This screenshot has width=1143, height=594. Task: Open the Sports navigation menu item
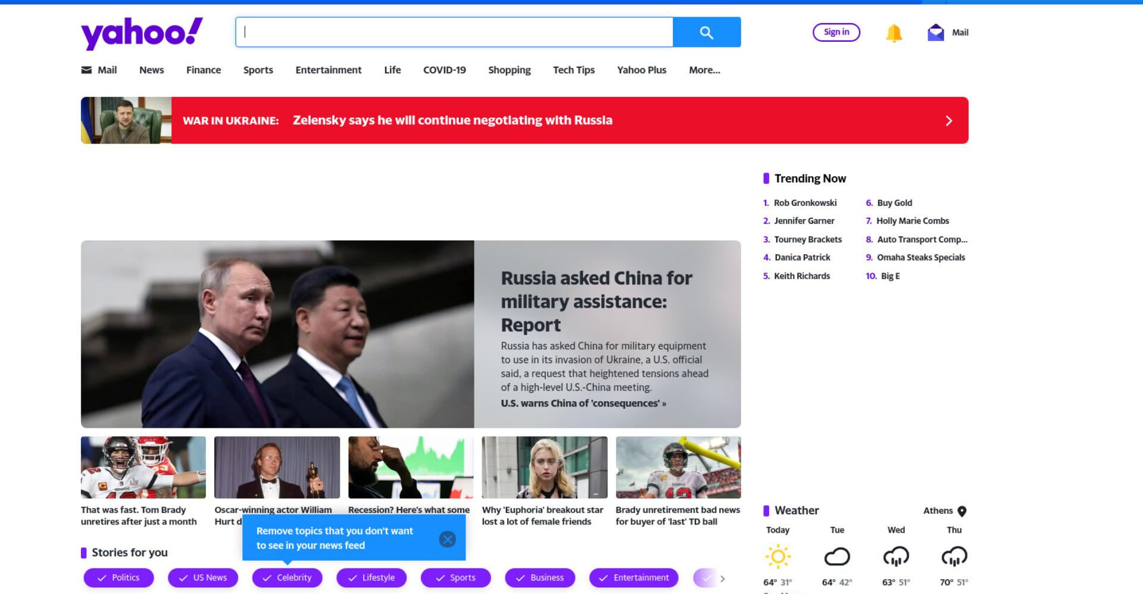pyautogui.click(x=258, y=70)
